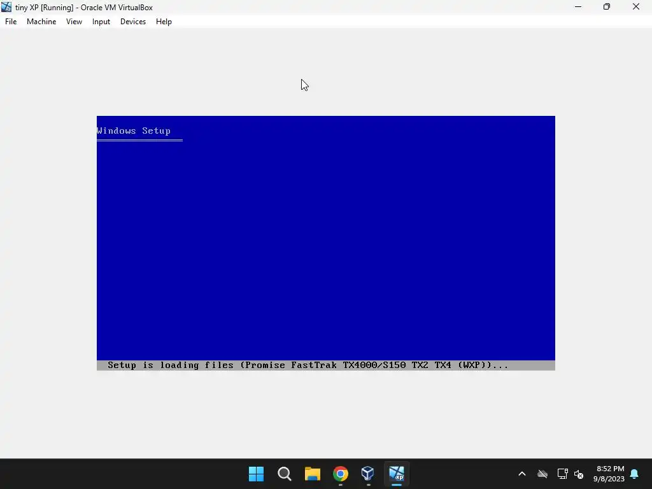Image resolution: width=652 pixels, height=489 pixels.
Task: Open the Help menu
Action: [164, 22]
